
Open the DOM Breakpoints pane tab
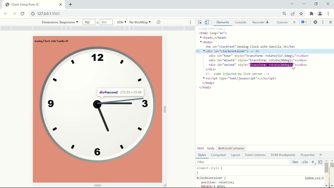(283, 155)
